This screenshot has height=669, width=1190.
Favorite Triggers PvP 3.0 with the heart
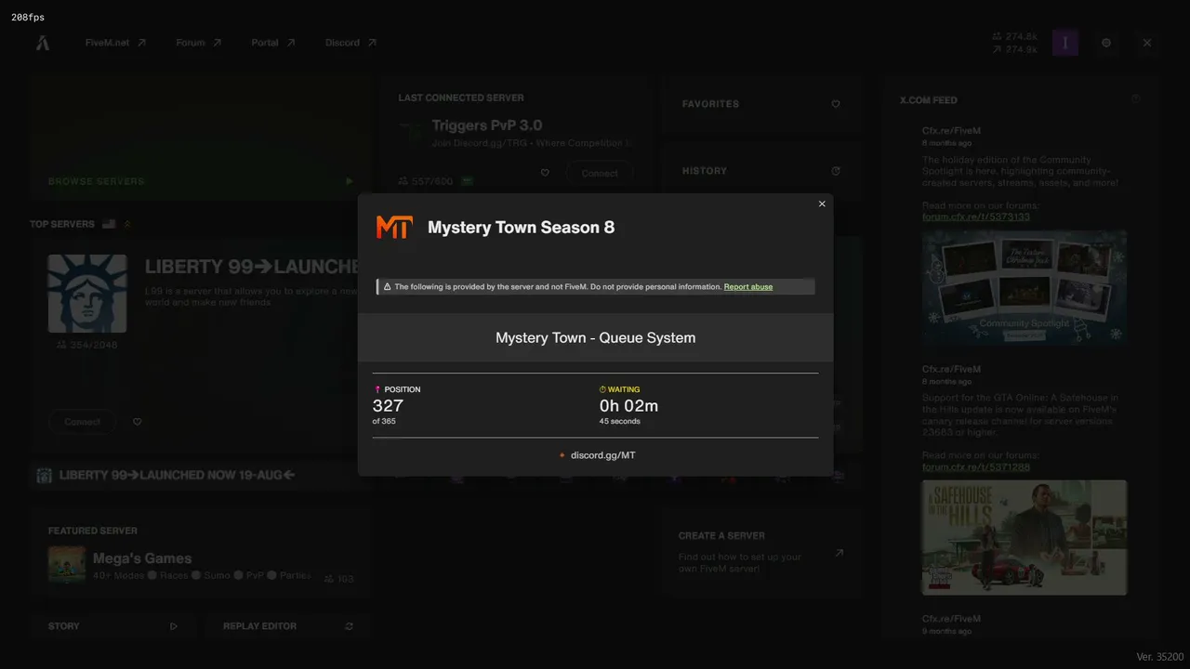click(x=545, y=173)
